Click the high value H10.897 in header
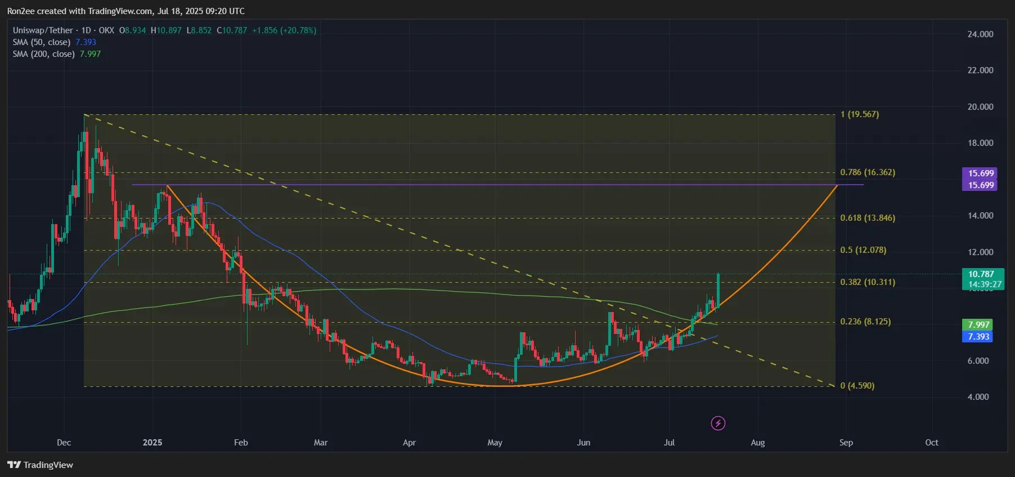This screenshot has height=477, width=1015. 166,30
